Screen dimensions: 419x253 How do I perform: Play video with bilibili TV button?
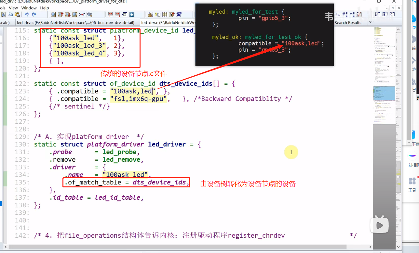click(379, 224)
